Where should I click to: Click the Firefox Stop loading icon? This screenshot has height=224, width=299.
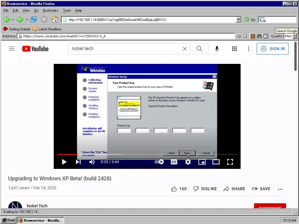pyautogui.click(x=44, y=20)
